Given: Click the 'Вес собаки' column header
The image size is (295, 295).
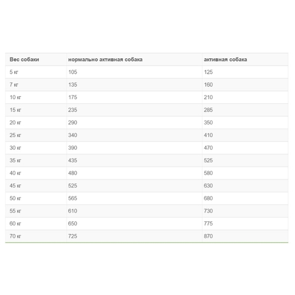Looking at the screenshot, I should (24, 60).
